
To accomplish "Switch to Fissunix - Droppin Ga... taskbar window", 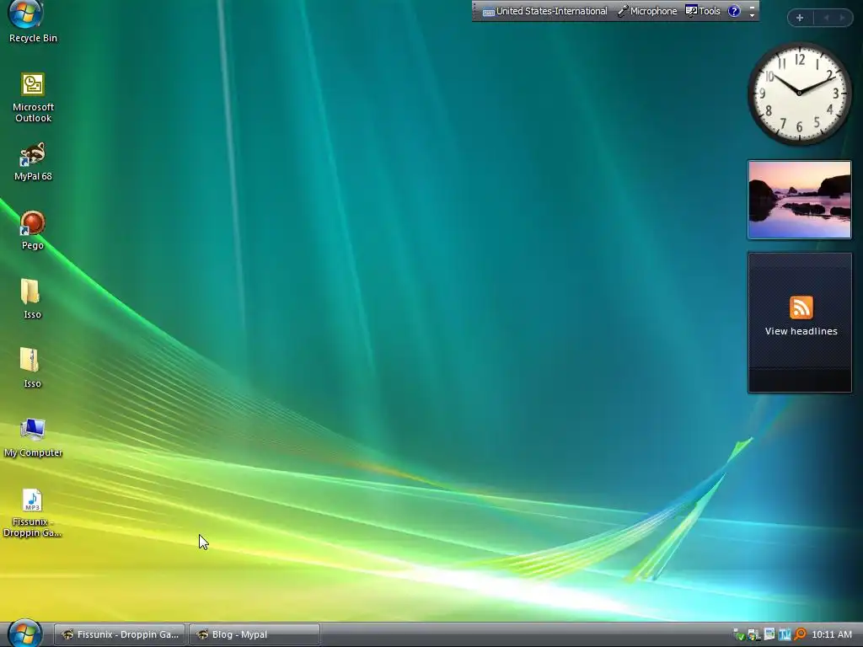I will pyautogui.click(x=121, y=634).
